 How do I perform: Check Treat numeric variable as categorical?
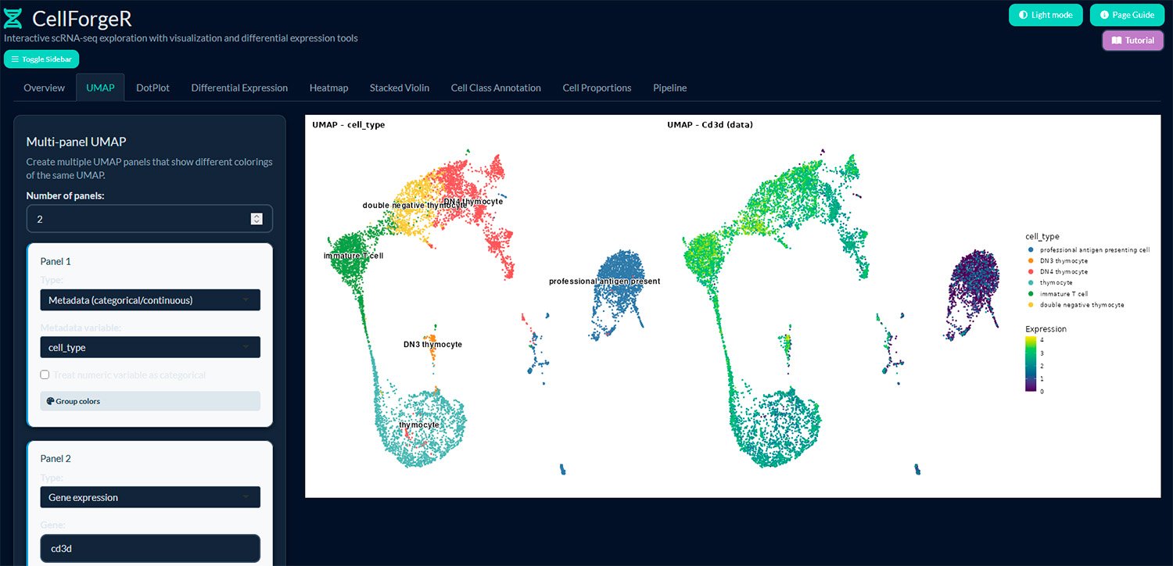pos(45,375)
